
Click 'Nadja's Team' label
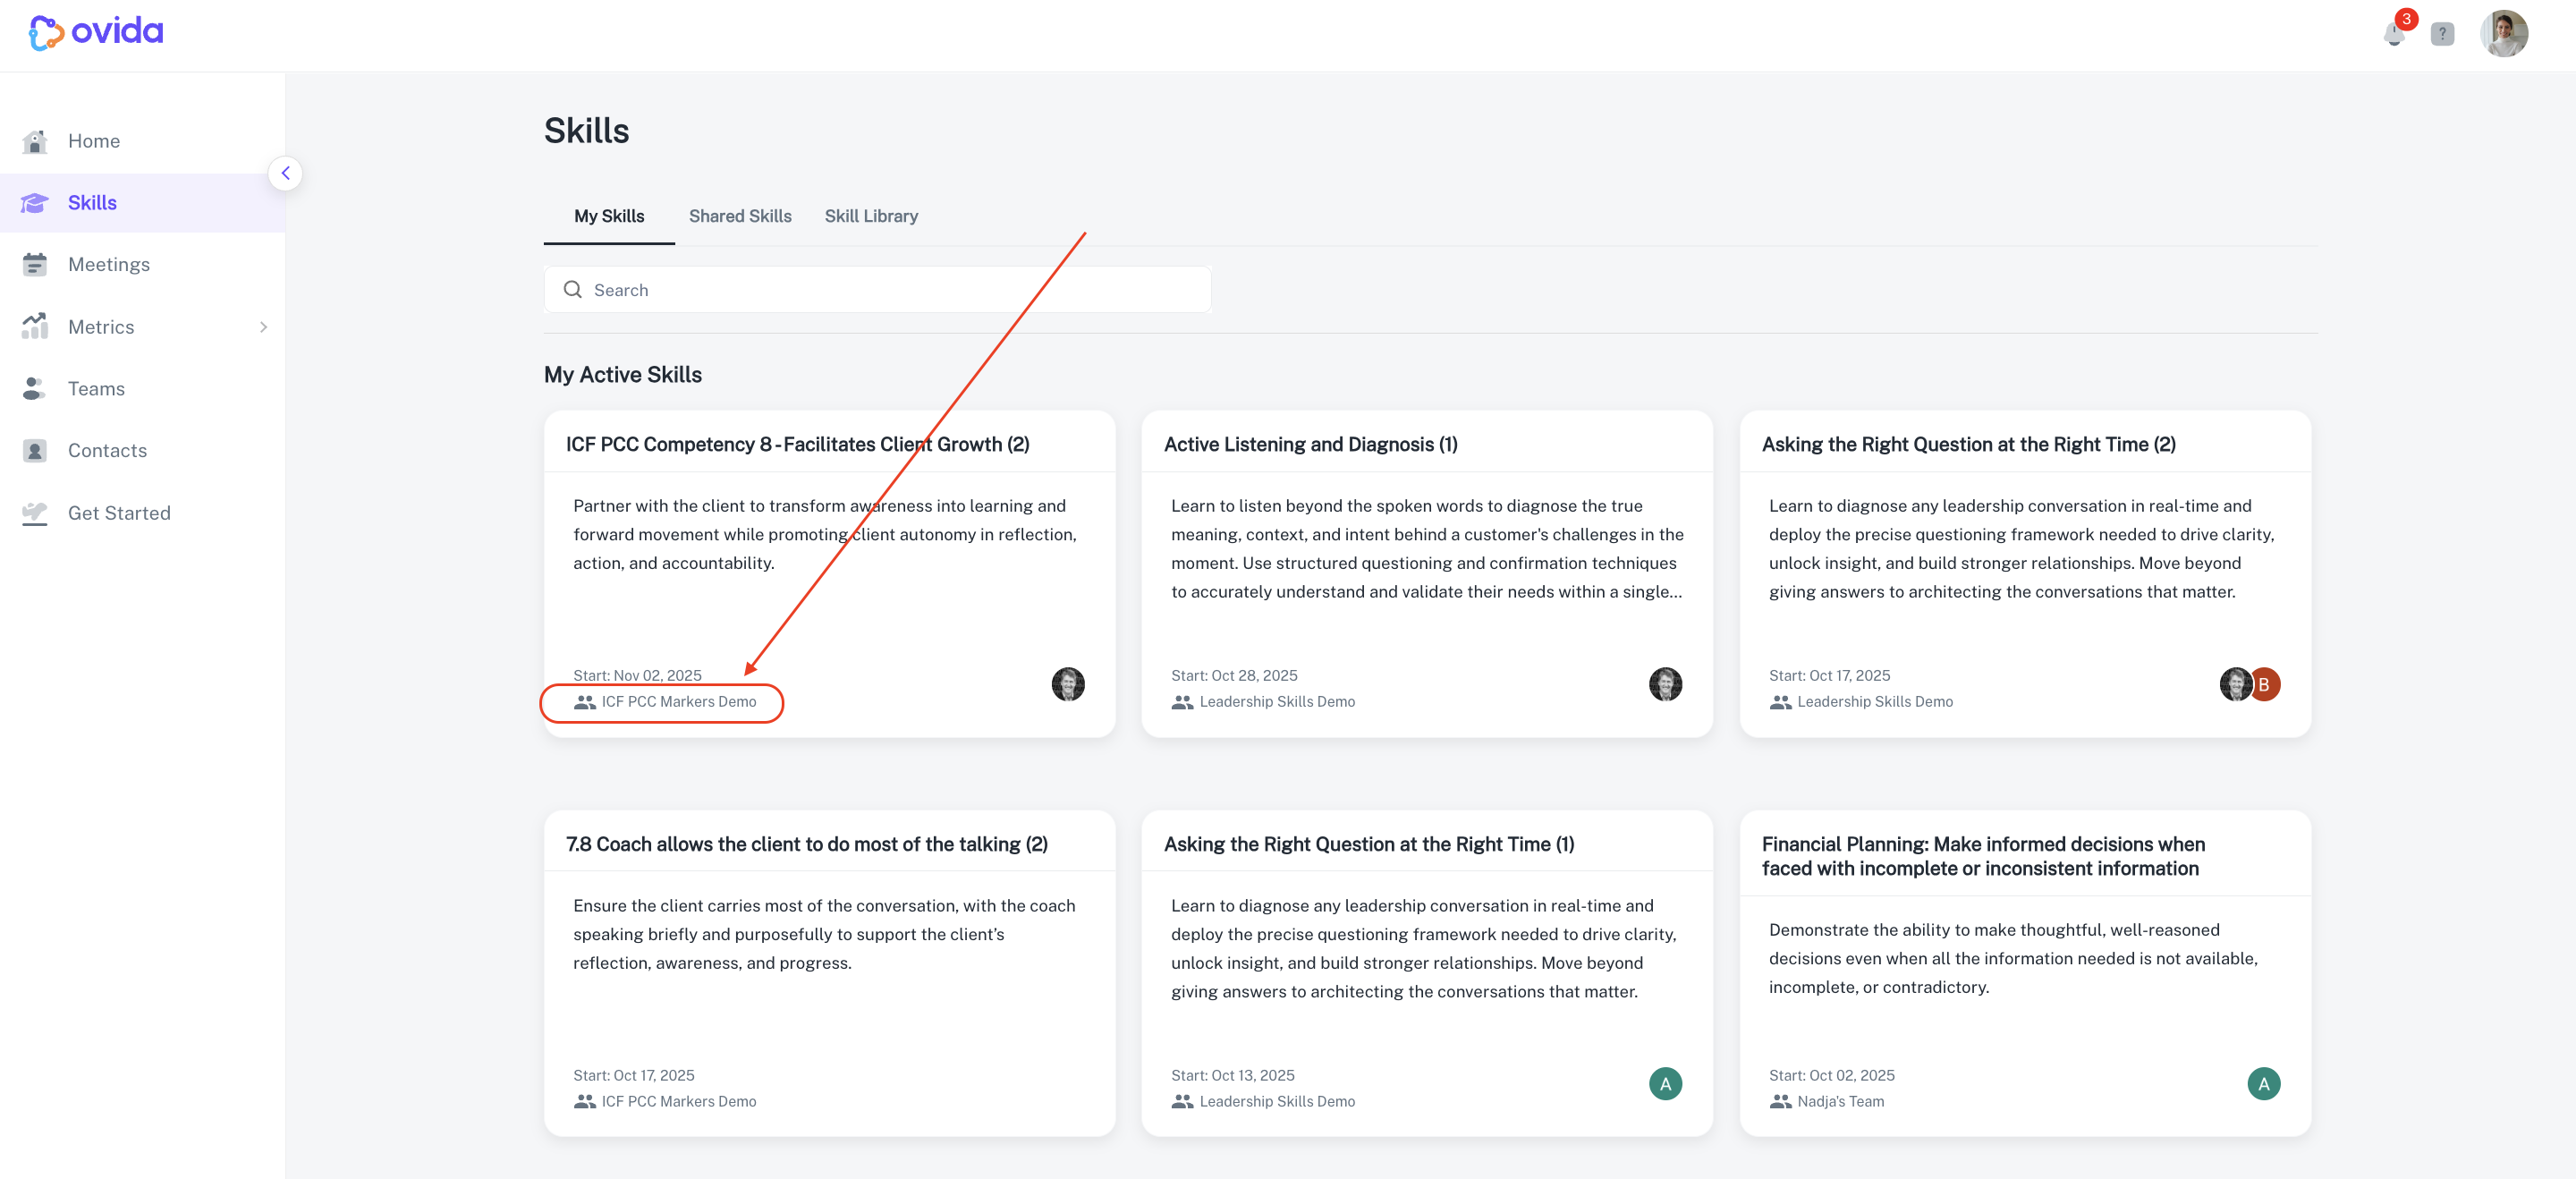pos(1840,1102)
